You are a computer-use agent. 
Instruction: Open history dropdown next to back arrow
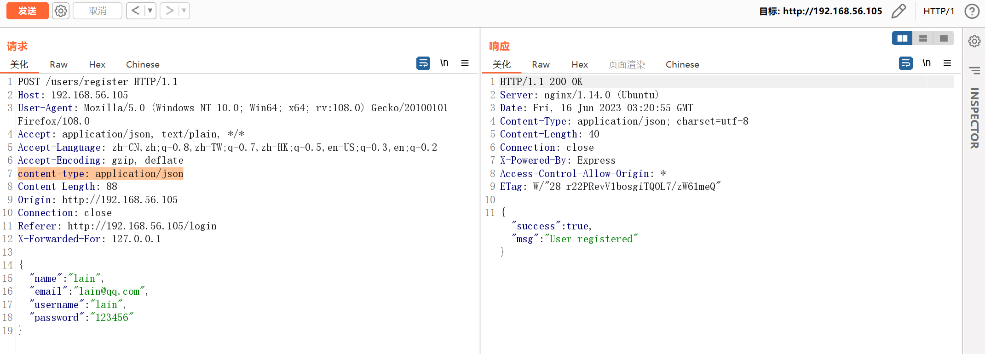click(150, 11)
